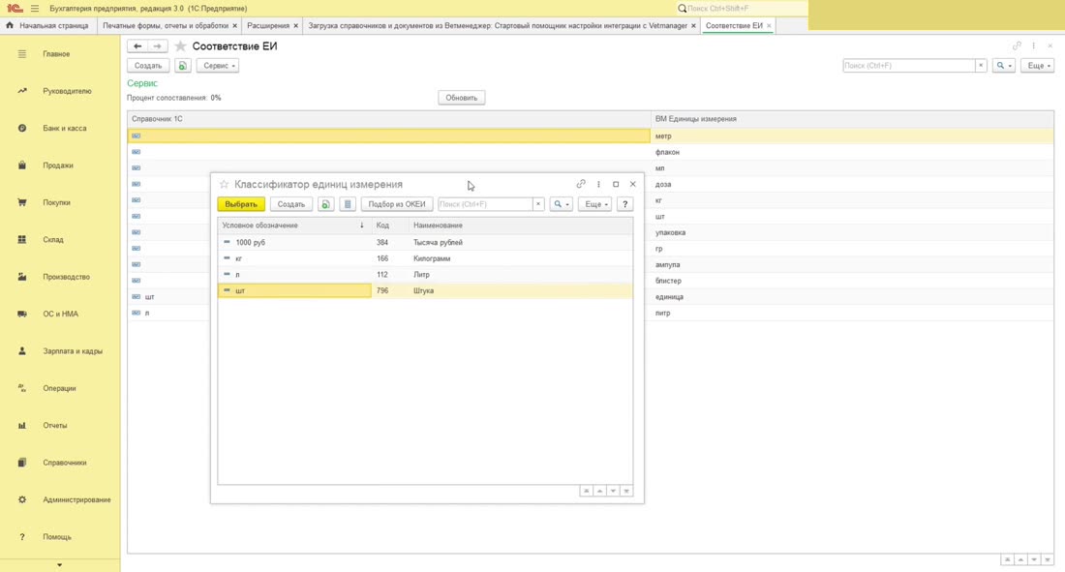Image resolution: width=1065 pixels, height=572 pixels.
Task: Click the favorites star next to Соответствие ЕИ
Action: (x=180, y=46)
